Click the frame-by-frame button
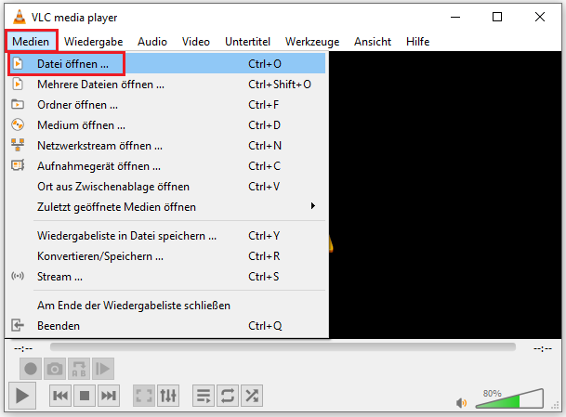 103,369
